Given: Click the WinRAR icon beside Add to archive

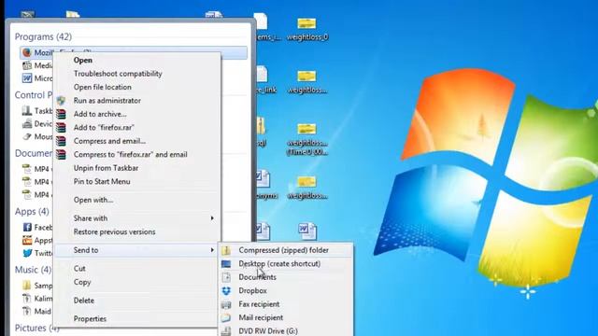Looking at the screenshot, I should [x=61, y=114].
